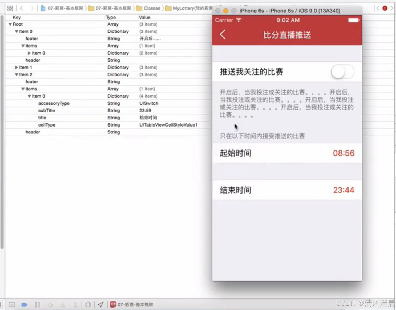Open the MyLottery folder breadcrumb

click(x=189, y=8)
